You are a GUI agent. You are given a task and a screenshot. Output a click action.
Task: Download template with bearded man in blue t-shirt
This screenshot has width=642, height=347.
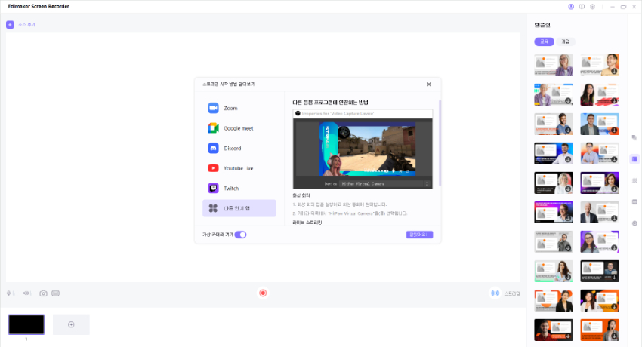pos(568,130)
